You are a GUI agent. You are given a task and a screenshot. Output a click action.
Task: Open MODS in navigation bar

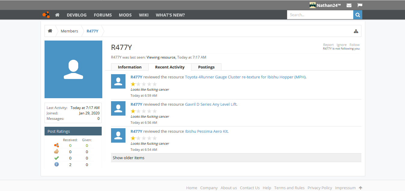125,15
